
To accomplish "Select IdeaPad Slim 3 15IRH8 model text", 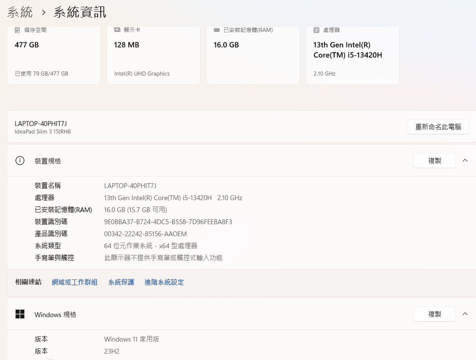I will [x=43, y=131].
